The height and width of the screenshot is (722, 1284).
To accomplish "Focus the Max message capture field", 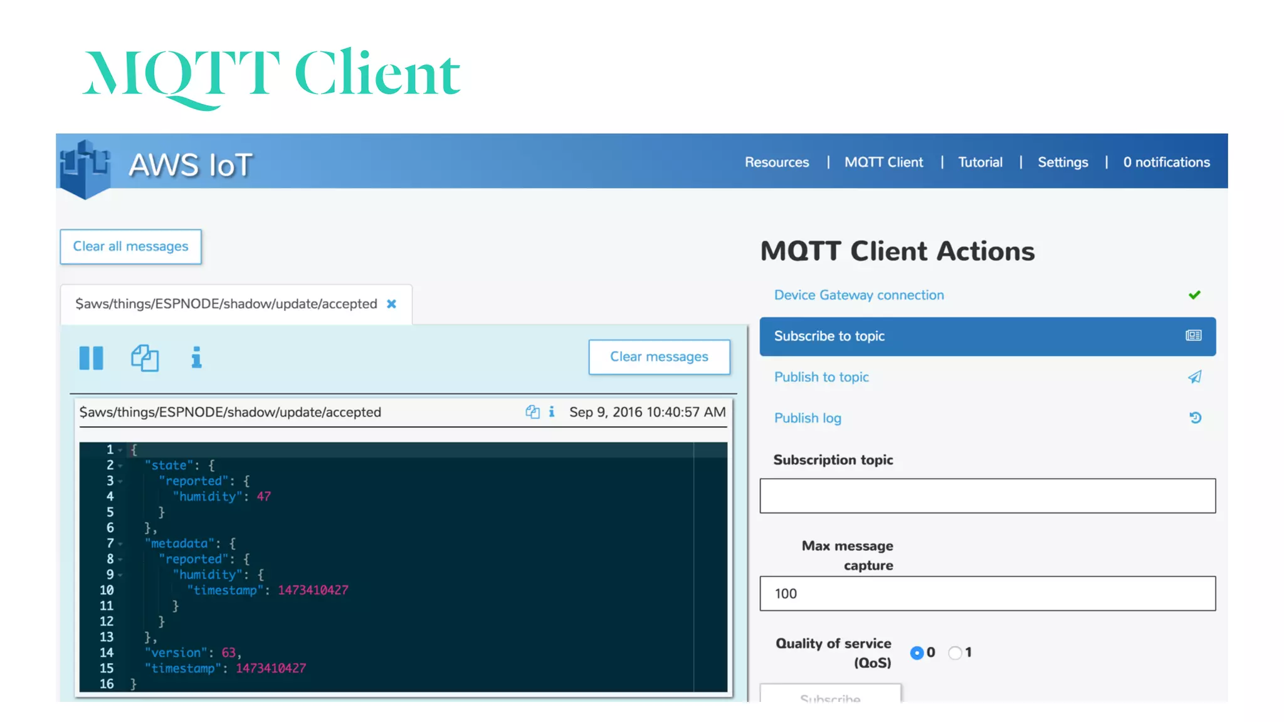I will (x=987, y=594).
